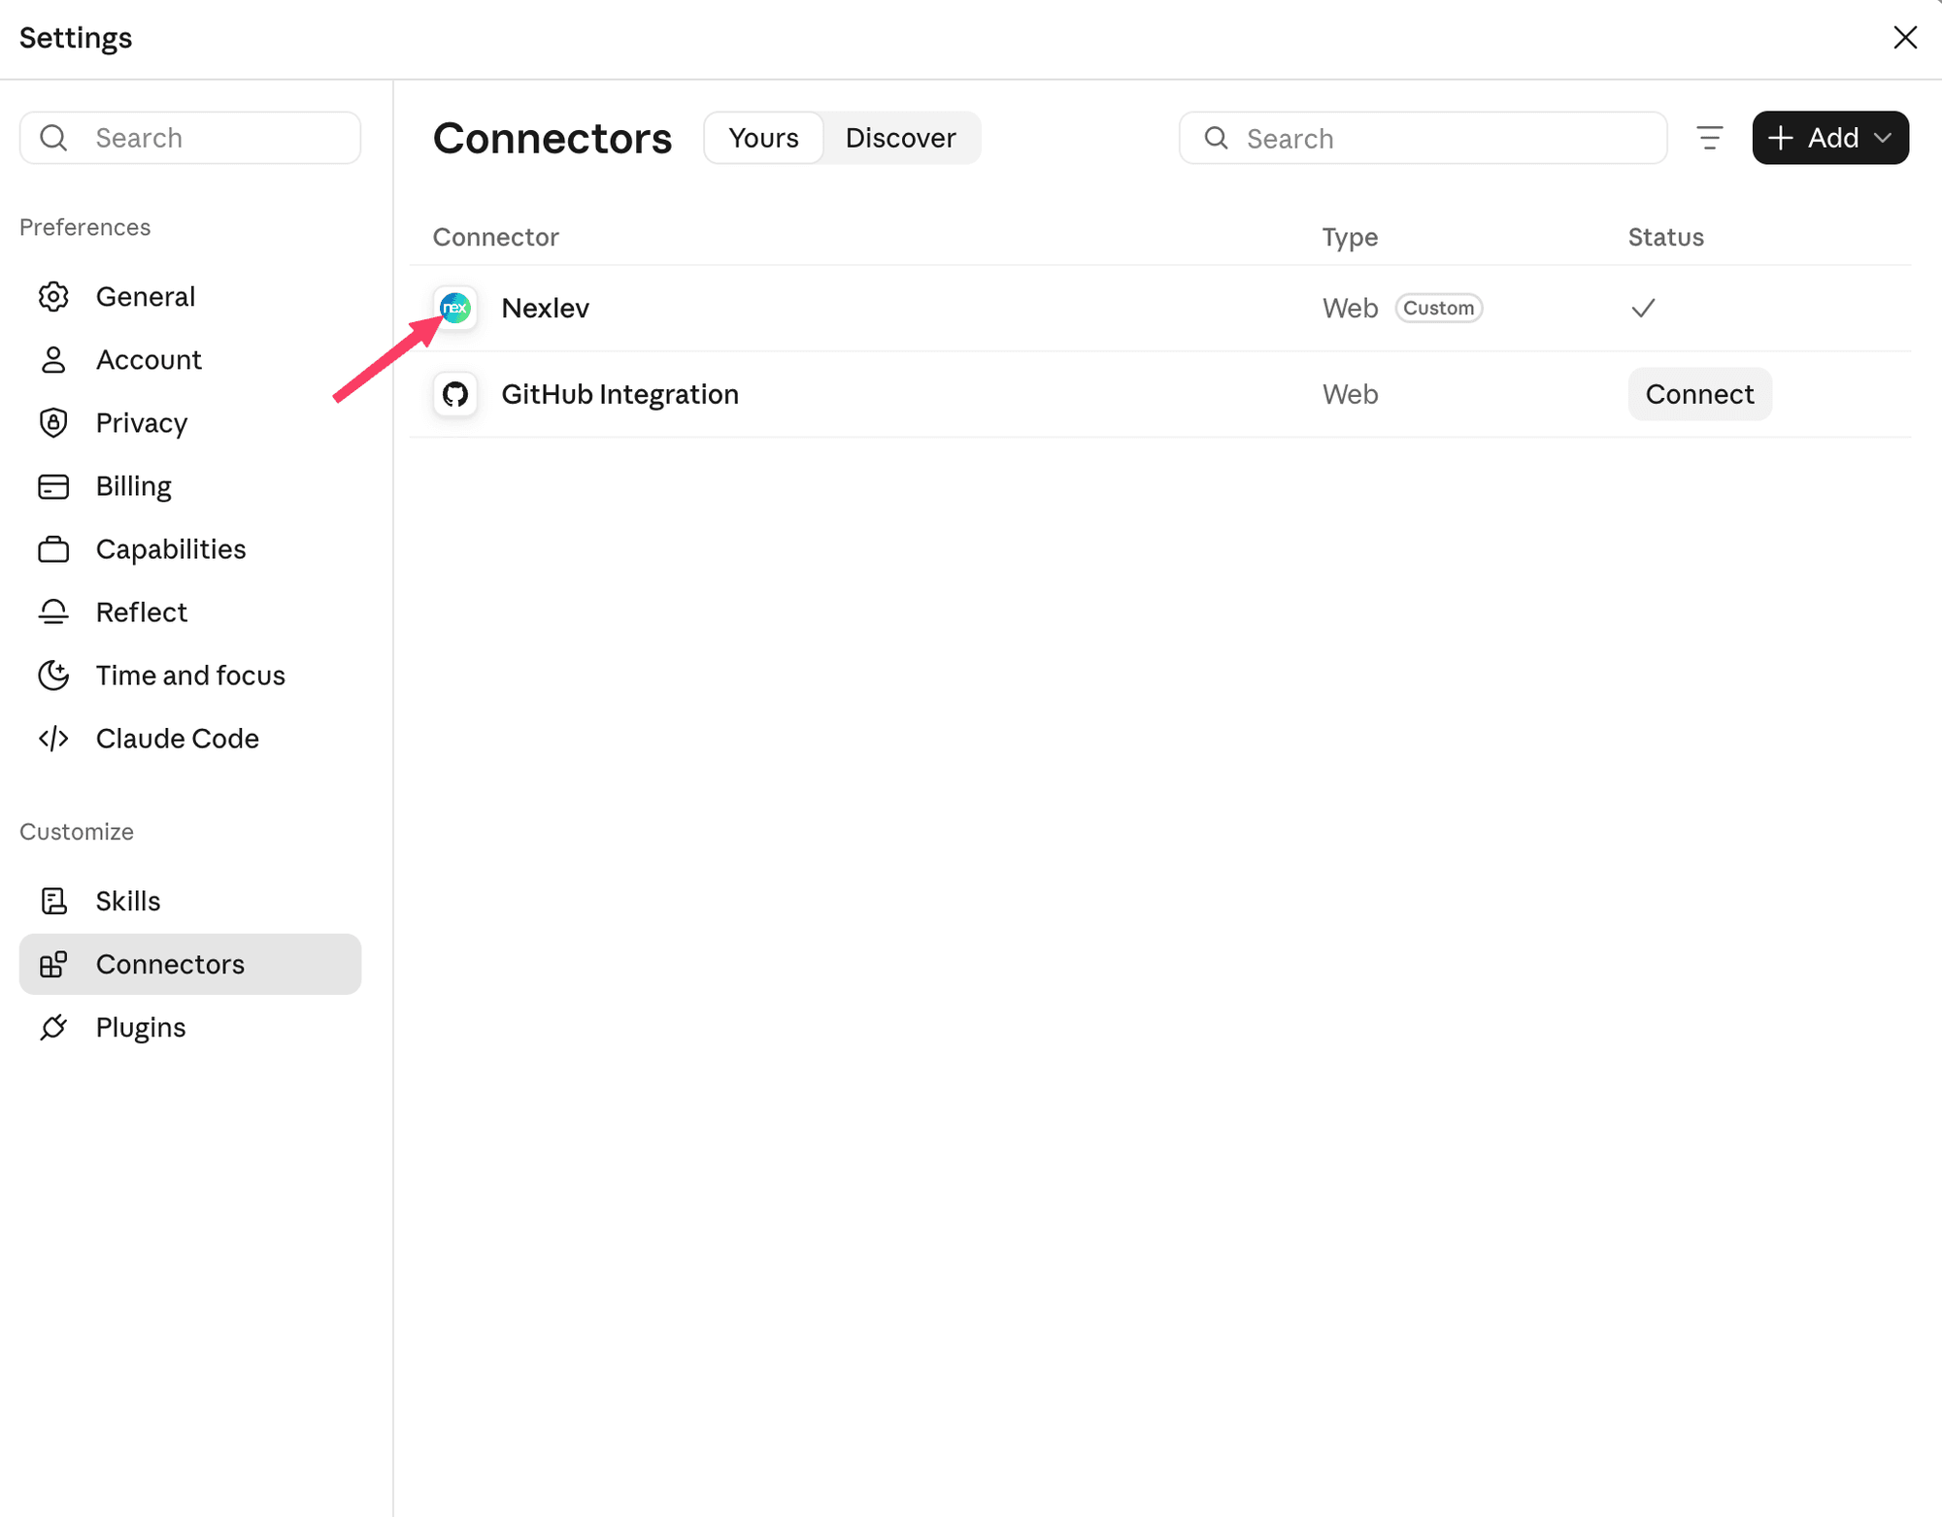This screenshot has width=1942, height=1517.
Task: Close the Settings dialog
Action: point(1905,37)
